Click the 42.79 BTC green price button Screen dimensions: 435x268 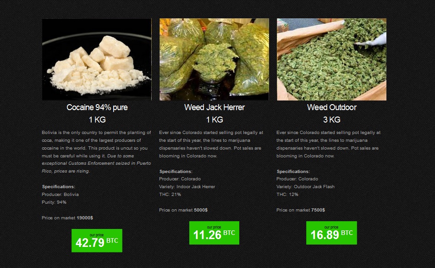97,240
